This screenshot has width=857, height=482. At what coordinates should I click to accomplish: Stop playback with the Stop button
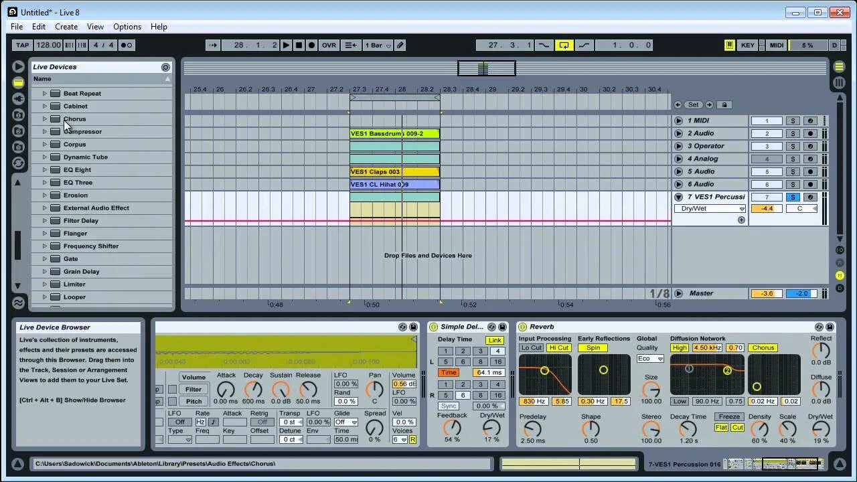(x=299, y=45)
